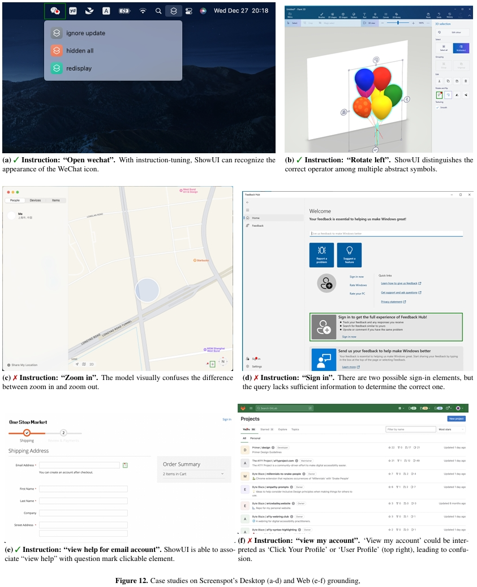Image resolution: width=477 pixels, height=587 pixels.
Task: Zoom in with plus button on Find My map
Action: pos(212,364)
